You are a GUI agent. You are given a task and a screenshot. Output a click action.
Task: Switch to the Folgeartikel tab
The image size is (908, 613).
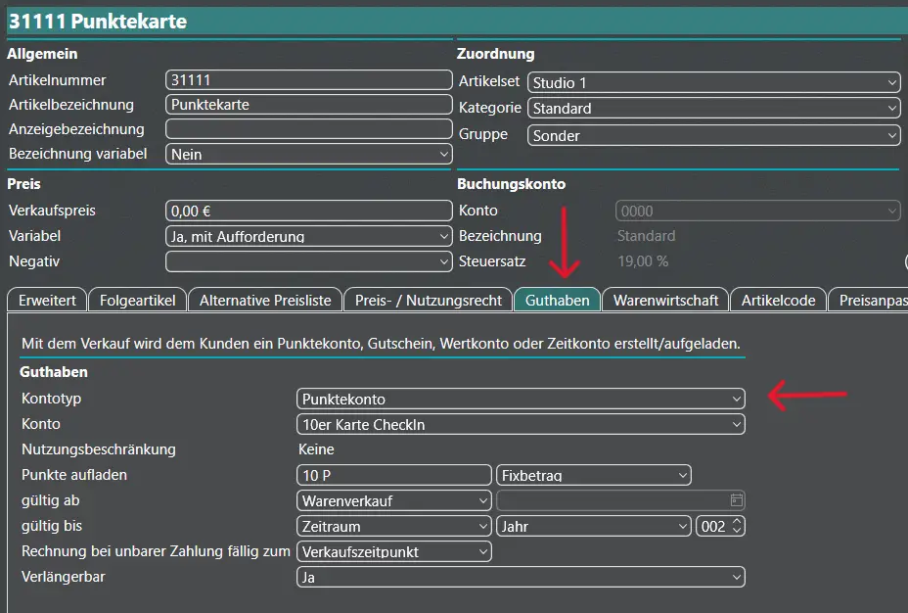(x=137, y=300)
